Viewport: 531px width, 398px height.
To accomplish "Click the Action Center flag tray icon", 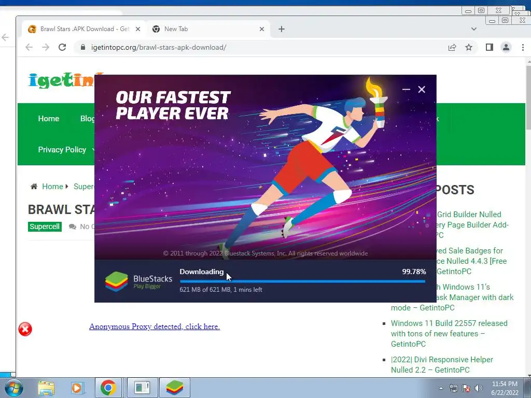I will 466,389.
